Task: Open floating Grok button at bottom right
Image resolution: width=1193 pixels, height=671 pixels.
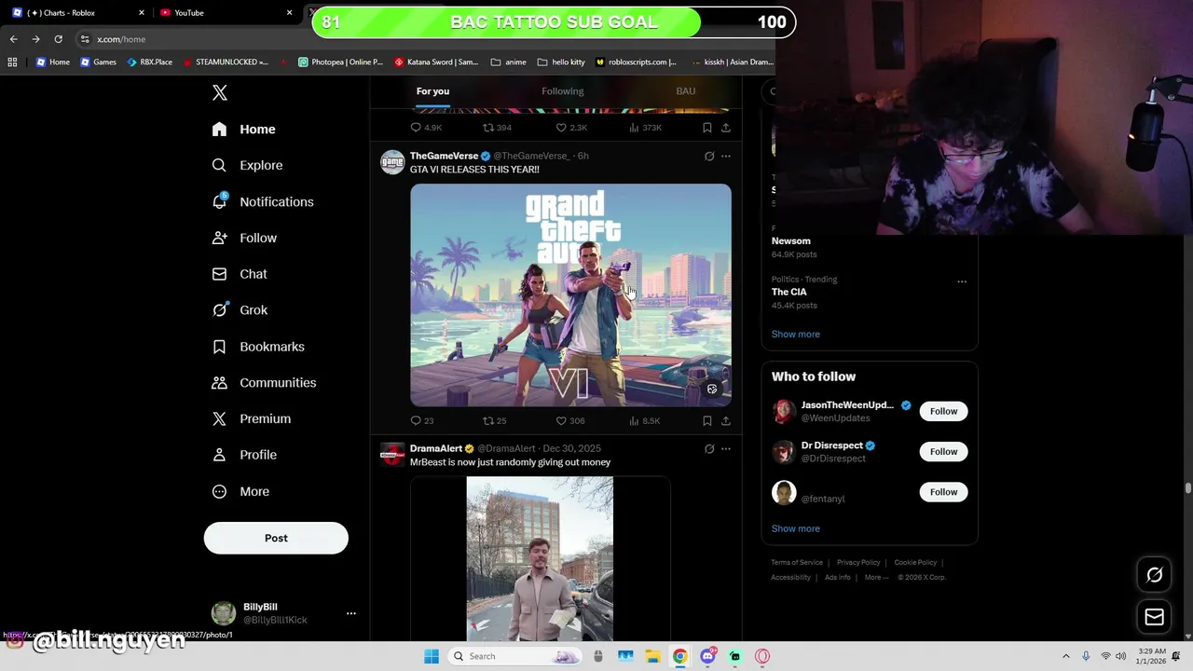Action: click(x=1154, y=575)
